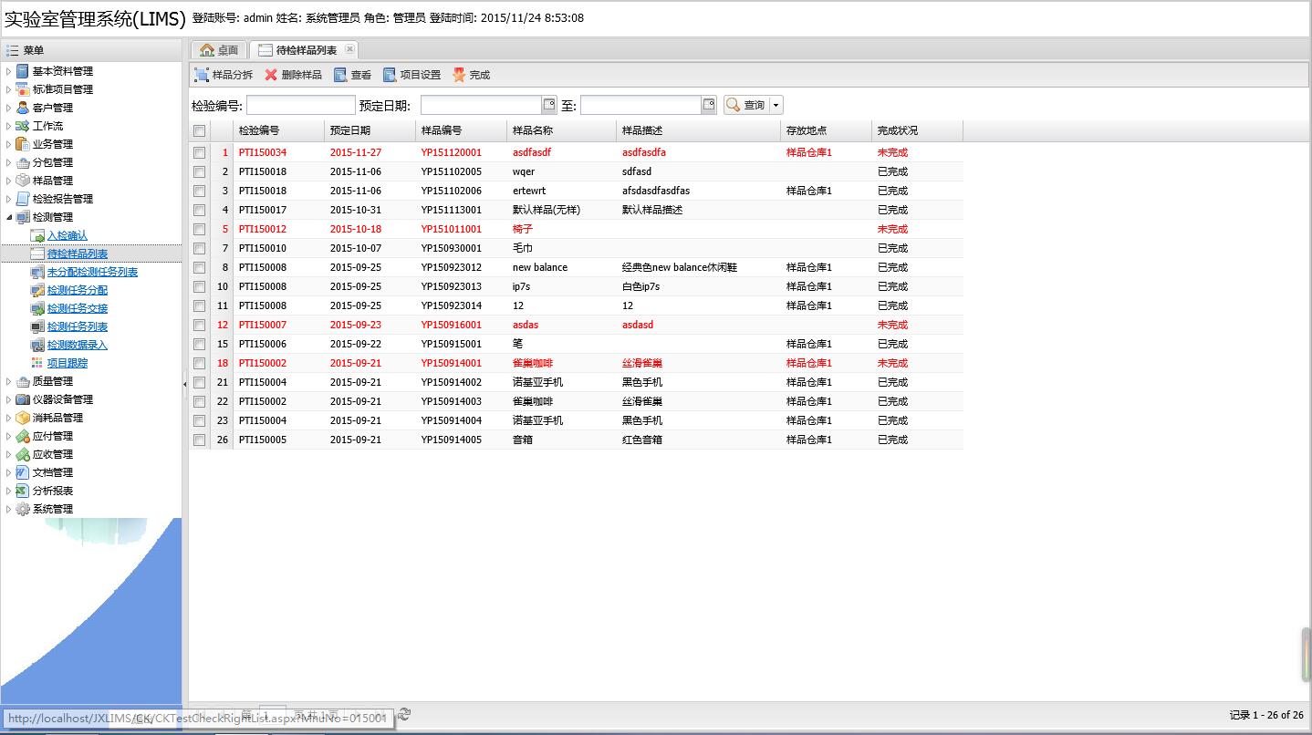Image resolution: width=1312 pixels, height=735 pixels.
Task: Tick the select-all checkbox in table header
Action: coord(199,131)
